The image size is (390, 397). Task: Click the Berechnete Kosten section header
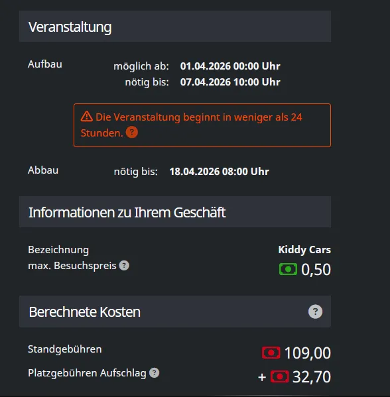coord(175,312)
